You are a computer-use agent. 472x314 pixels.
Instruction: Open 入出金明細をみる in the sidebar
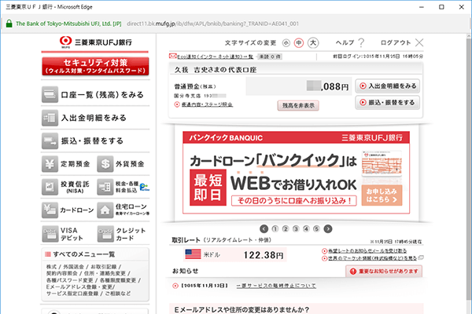click(x=95, y=118)
